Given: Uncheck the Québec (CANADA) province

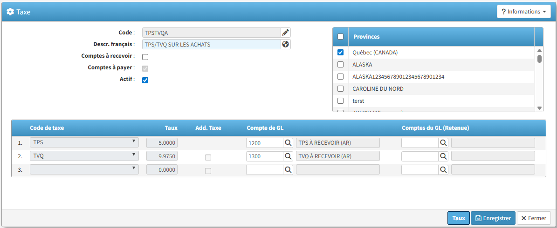Looking at the screenshot, I should click(x=340, y=53).
